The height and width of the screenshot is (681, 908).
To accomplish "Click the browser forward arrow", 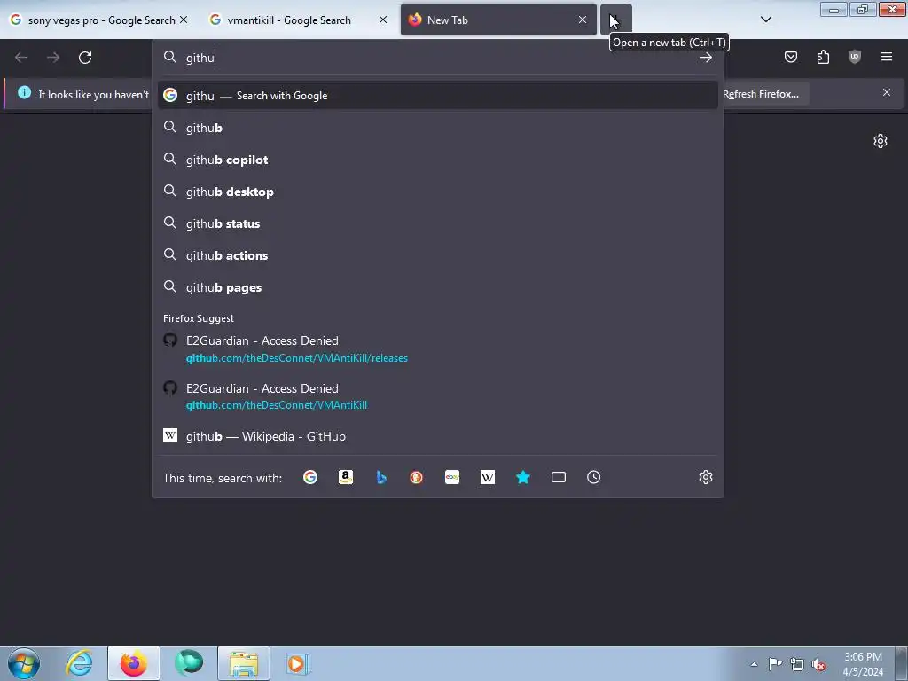I will pos(53,58).
